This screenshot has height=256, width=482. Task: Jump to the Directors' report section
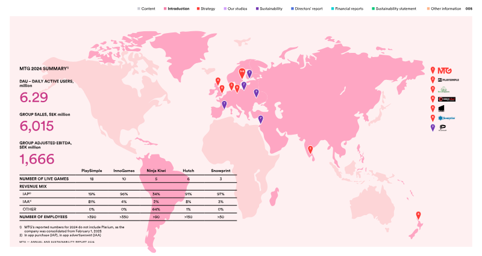click(308, 9)
